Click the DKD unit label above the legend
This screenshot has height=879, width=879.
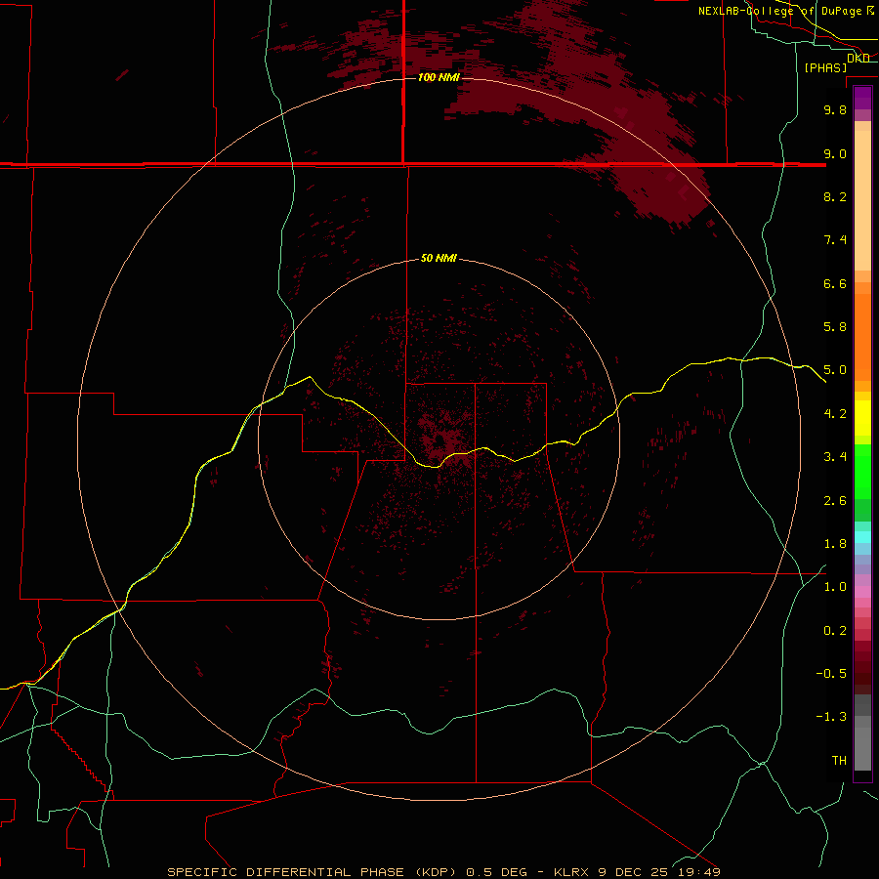coord(858,58)
